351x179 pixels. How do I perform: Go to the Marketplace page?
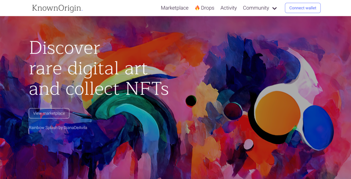click(x=174, y=8)
